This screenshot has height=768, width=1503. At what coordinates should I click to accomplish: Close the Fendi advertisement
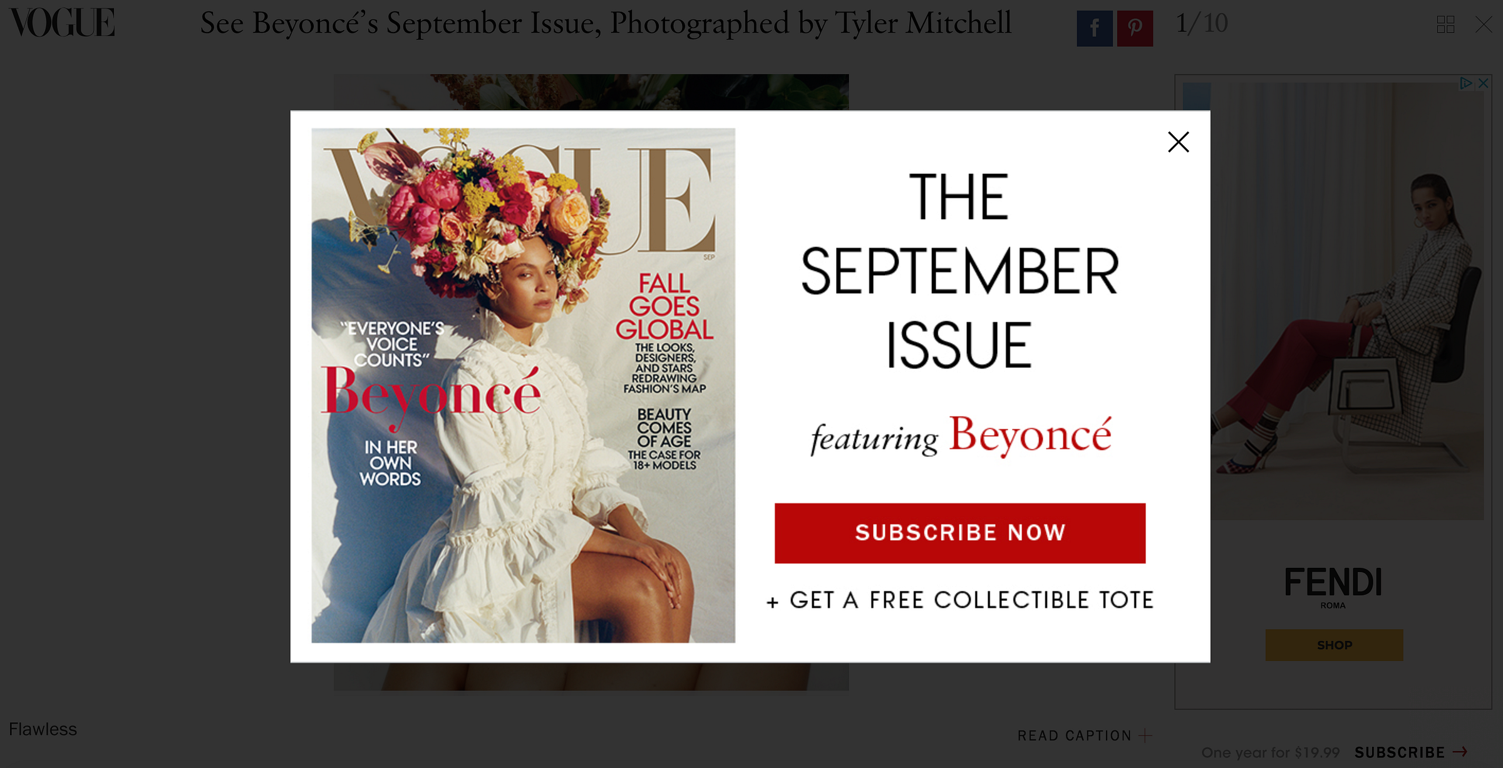[x=1483, y=83]
